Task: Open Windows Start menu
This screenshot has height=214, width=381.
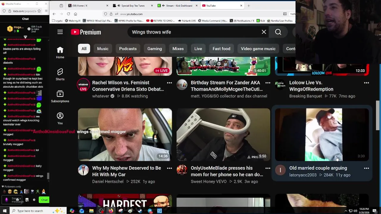Action: click(x=5, y=211)
